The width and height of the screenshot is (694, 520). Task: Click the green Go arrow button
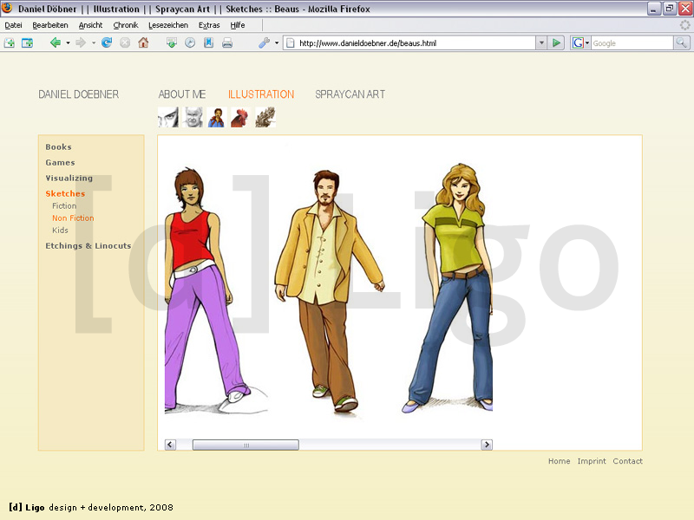pyautogui.click(x=556, y=42)
